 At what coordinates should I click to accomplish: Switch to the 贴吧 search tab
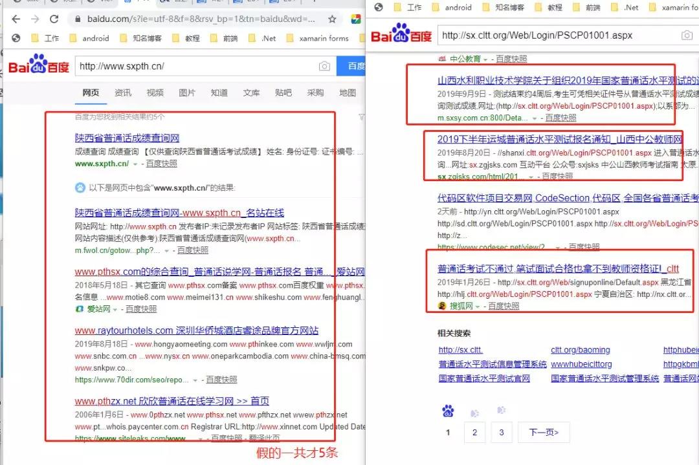[x=283, y=92]
